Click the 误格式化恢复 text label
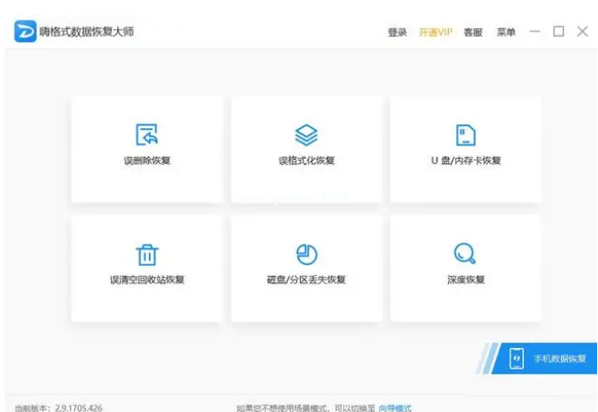598x412 pixels. click(306, 161)
